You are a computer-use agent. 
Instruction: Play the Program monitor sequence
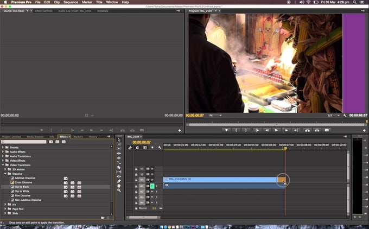tap(276, 130)
